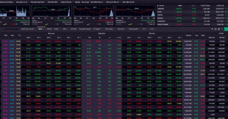The width and height of the screenshot is (228, 119).
Task: Click the stock code search field
Action: click(x=9, y=29)
